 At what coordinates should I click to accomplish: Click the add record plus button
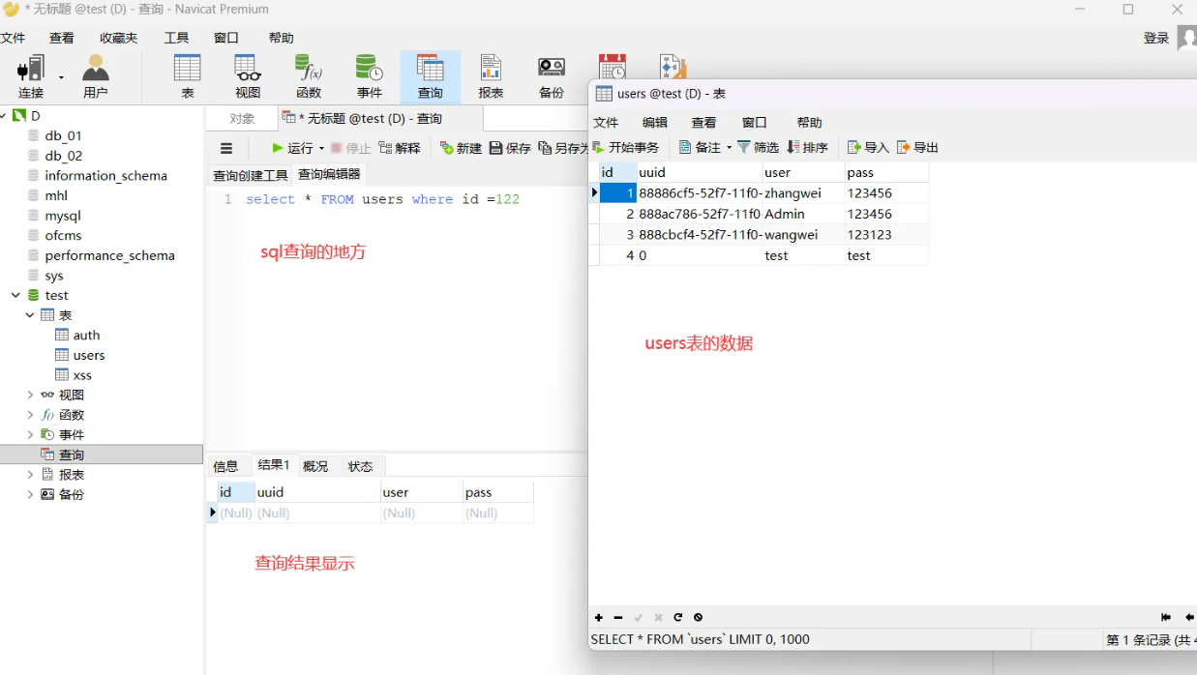pos(598,618)
